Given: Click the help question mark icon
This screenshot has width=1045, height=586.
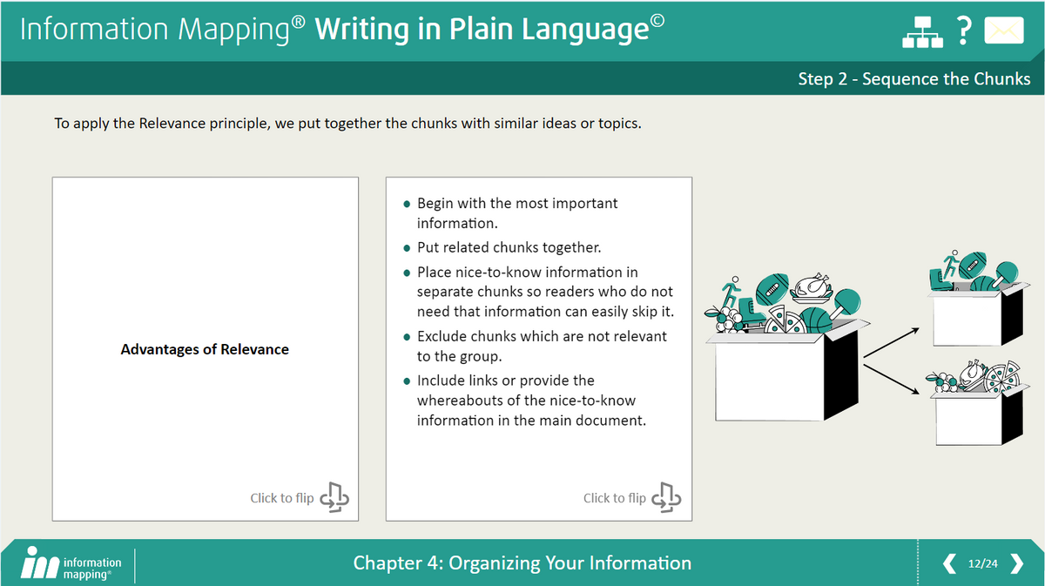Looking at the screenshot, I should (x=963, y=30).
